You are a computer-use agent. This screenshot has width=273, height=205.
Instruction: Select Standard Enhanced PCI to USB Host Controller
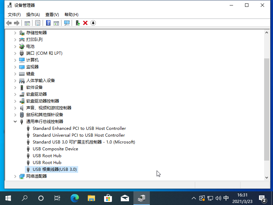coord(79,128)
